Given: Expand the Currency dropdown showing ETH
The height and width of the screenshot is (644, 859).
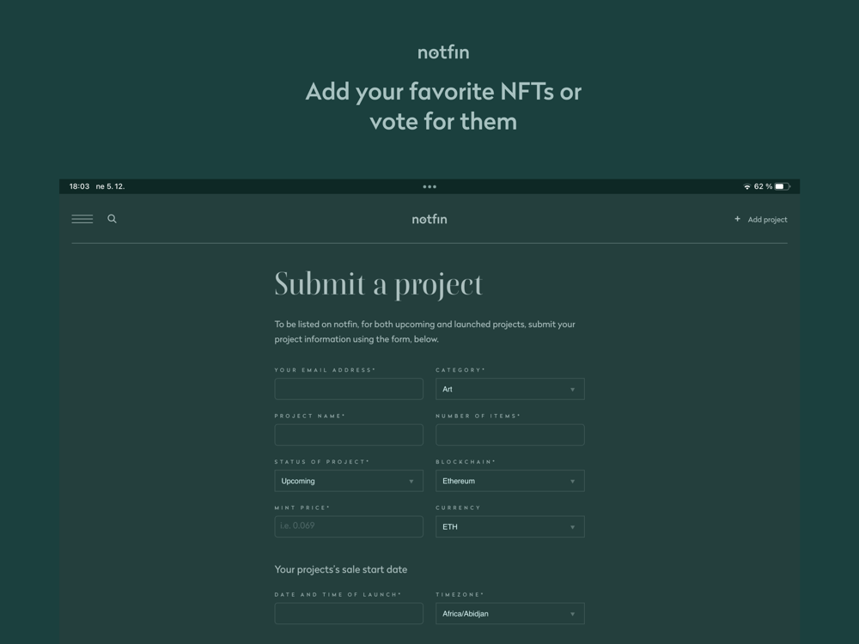Looking at the screenshot, I should [x=509, y=526].
